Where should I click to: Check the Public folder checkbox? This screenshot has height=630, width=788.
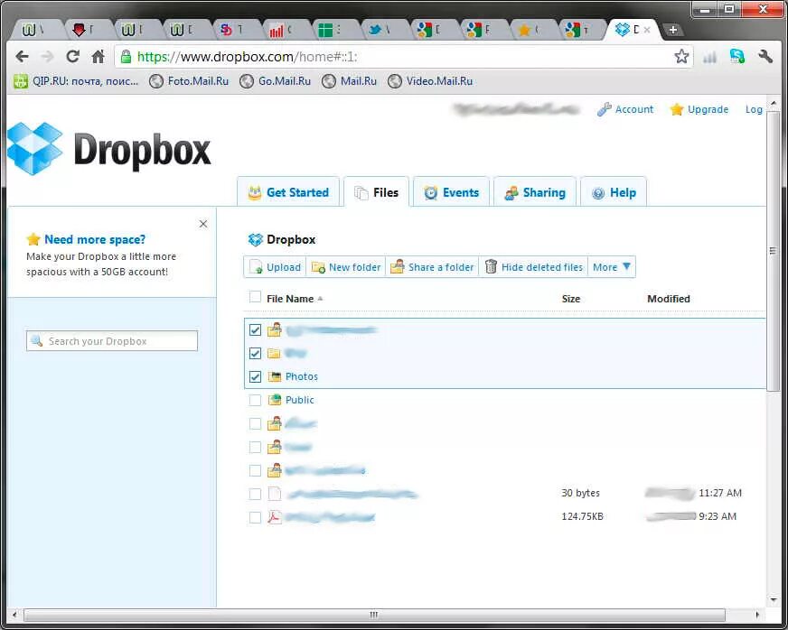256,400
